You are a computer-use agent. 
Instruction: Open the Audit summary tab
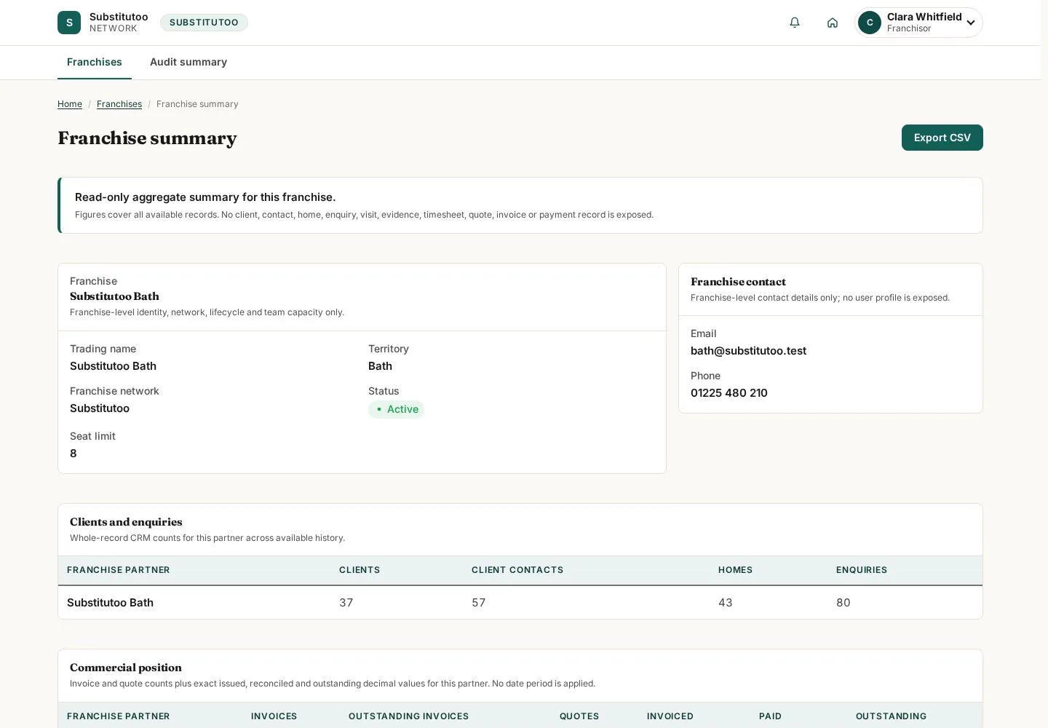[188, 62]
